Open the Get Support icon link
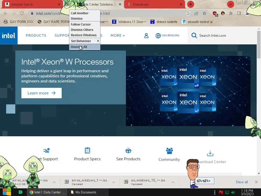261x196 pixels. [46, 150]
